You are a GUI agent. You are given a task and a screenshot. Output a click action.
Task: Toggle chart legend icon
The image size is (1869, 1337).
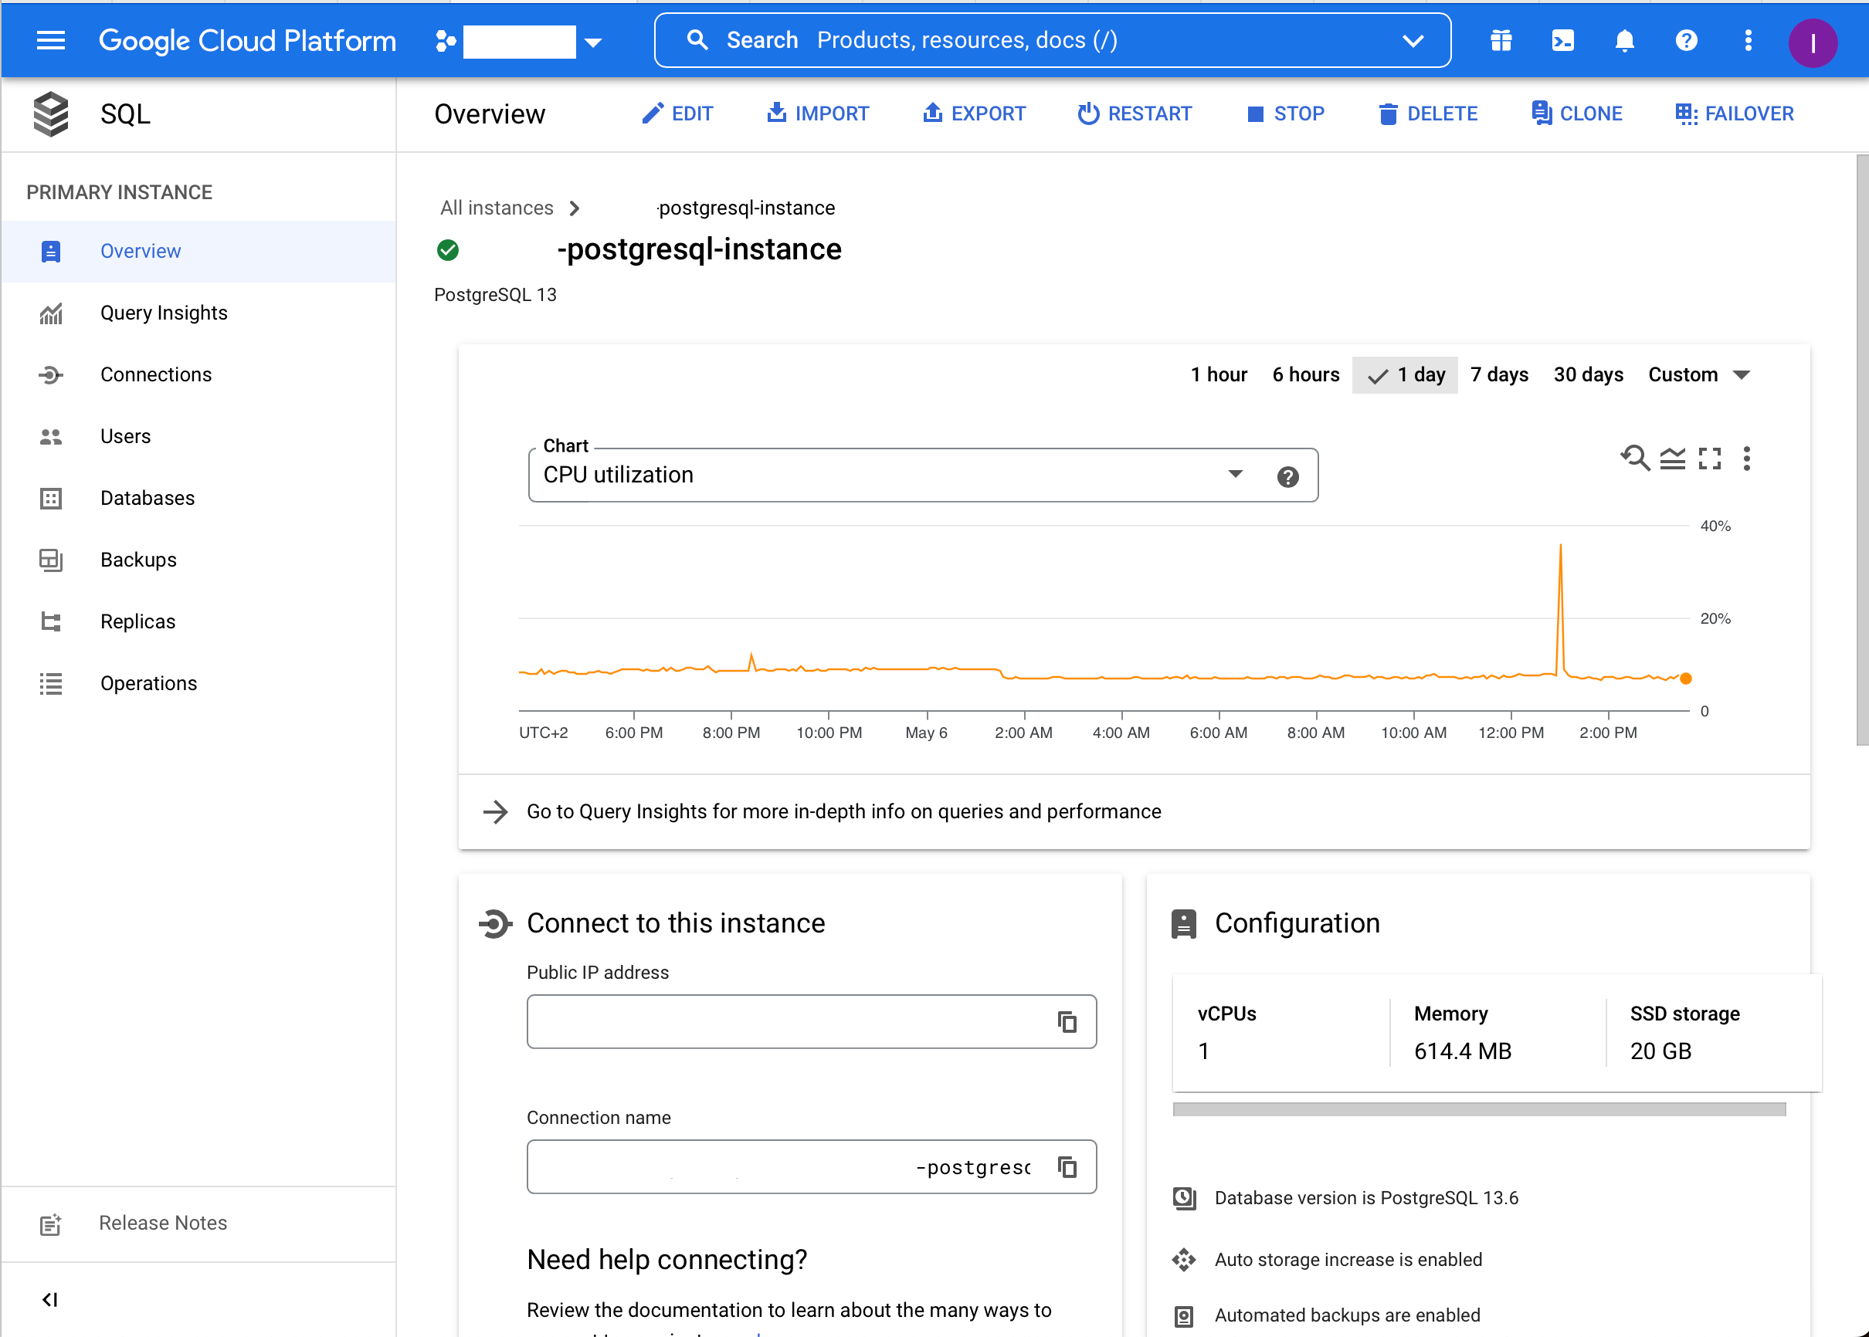[1672, 458]
